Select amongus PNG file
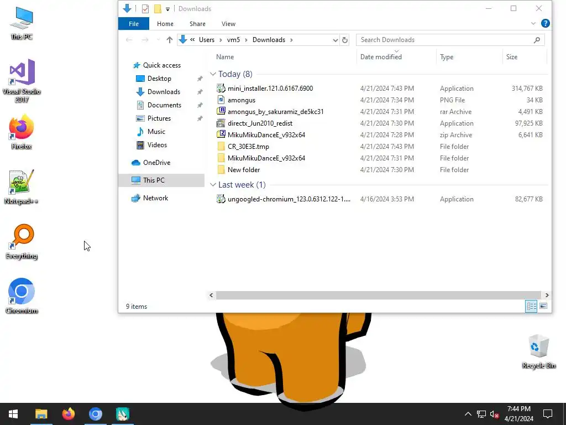 coord(241,100)
